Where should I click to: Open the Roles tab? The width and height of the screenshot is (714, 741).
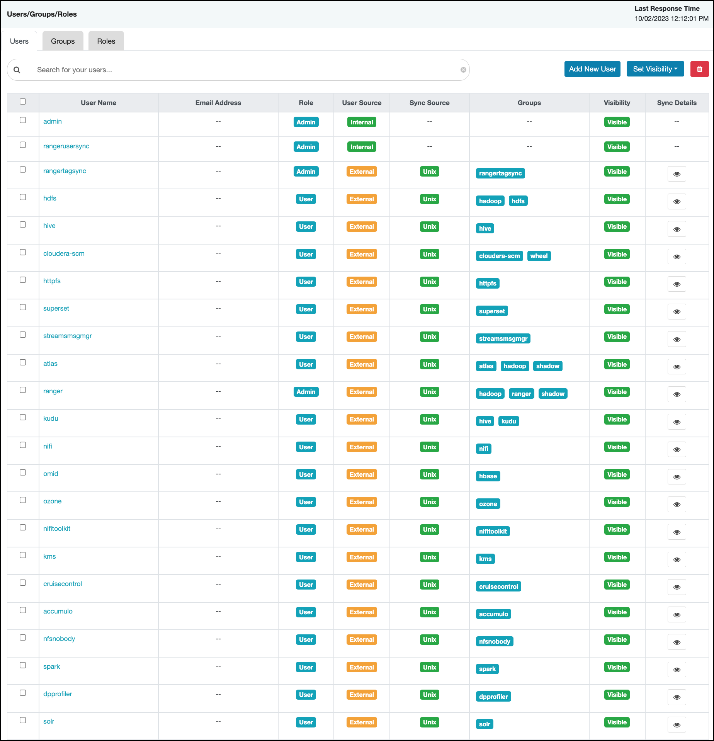(106, 41)
